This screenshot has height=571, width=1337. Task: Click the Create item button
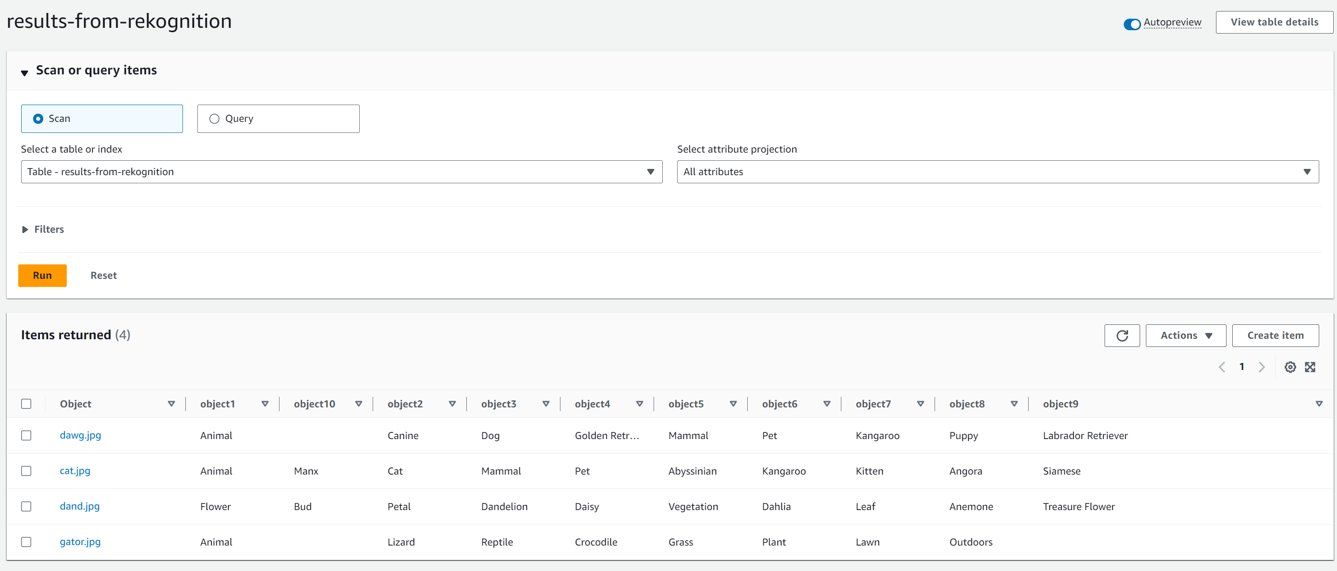click(x=1275, y=335)
